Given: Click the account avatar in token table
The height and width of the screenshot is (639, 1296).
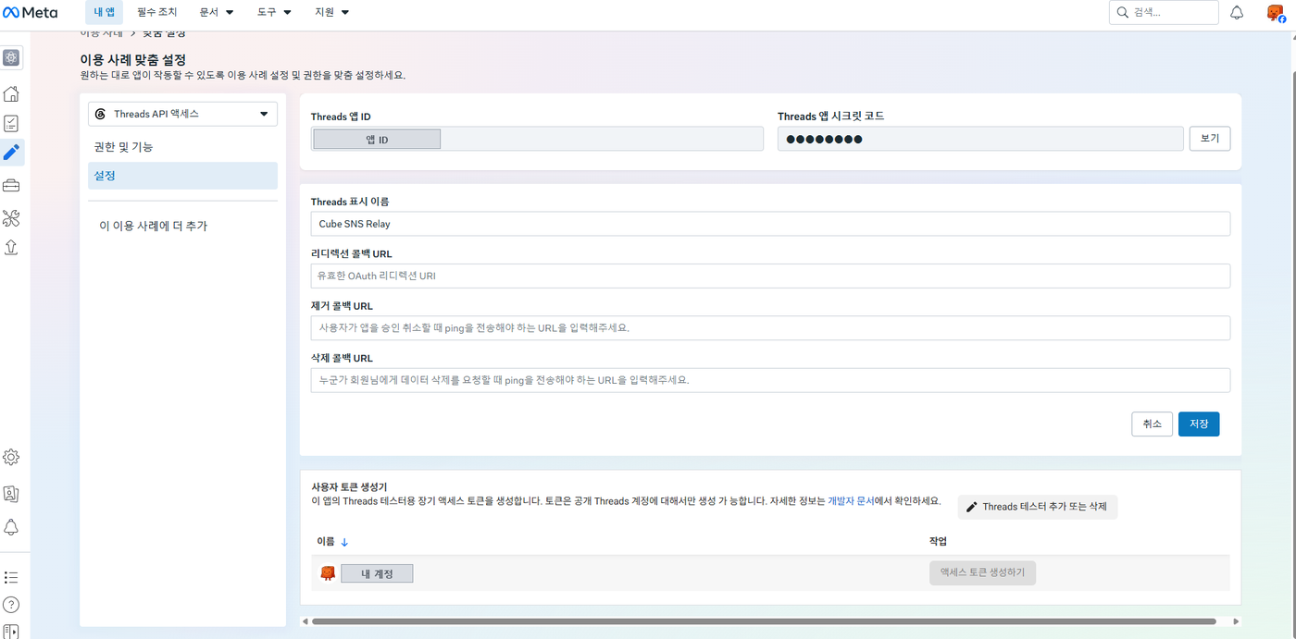Looking at the screenshot, I should click(327, 573).
